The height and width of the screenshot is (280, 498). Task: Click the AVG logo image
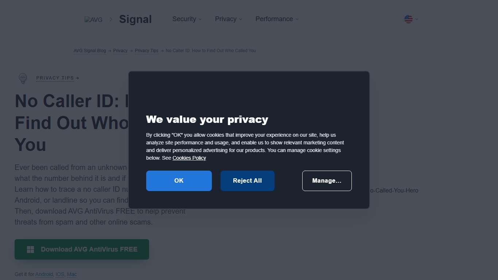click(93, 20)
